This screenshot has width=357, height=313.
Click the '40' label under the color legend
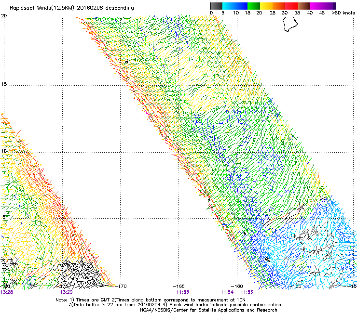coord(310,13)
